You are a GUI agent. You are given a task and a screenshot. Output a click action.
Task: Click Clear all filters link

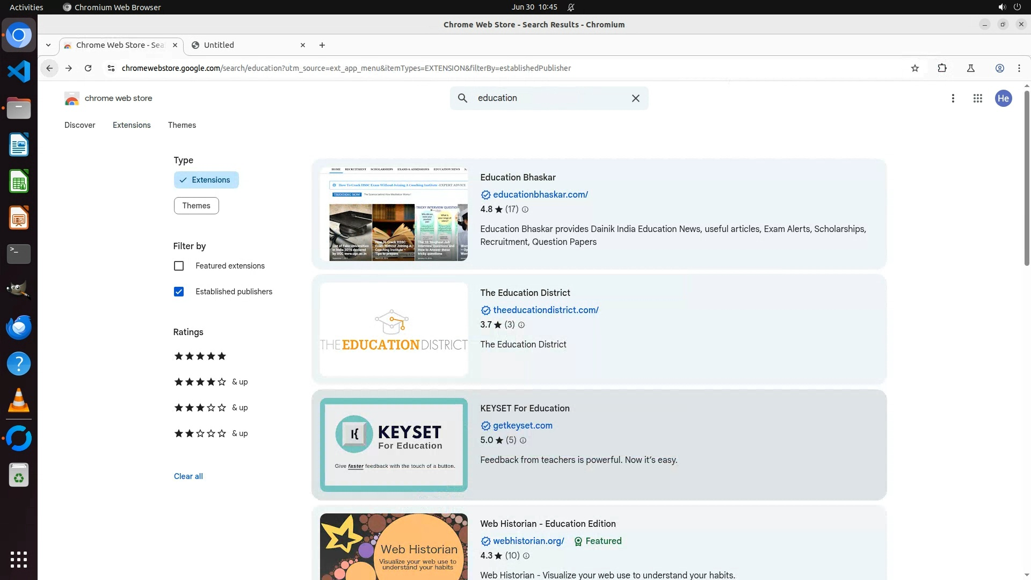(x=188, y=476)
